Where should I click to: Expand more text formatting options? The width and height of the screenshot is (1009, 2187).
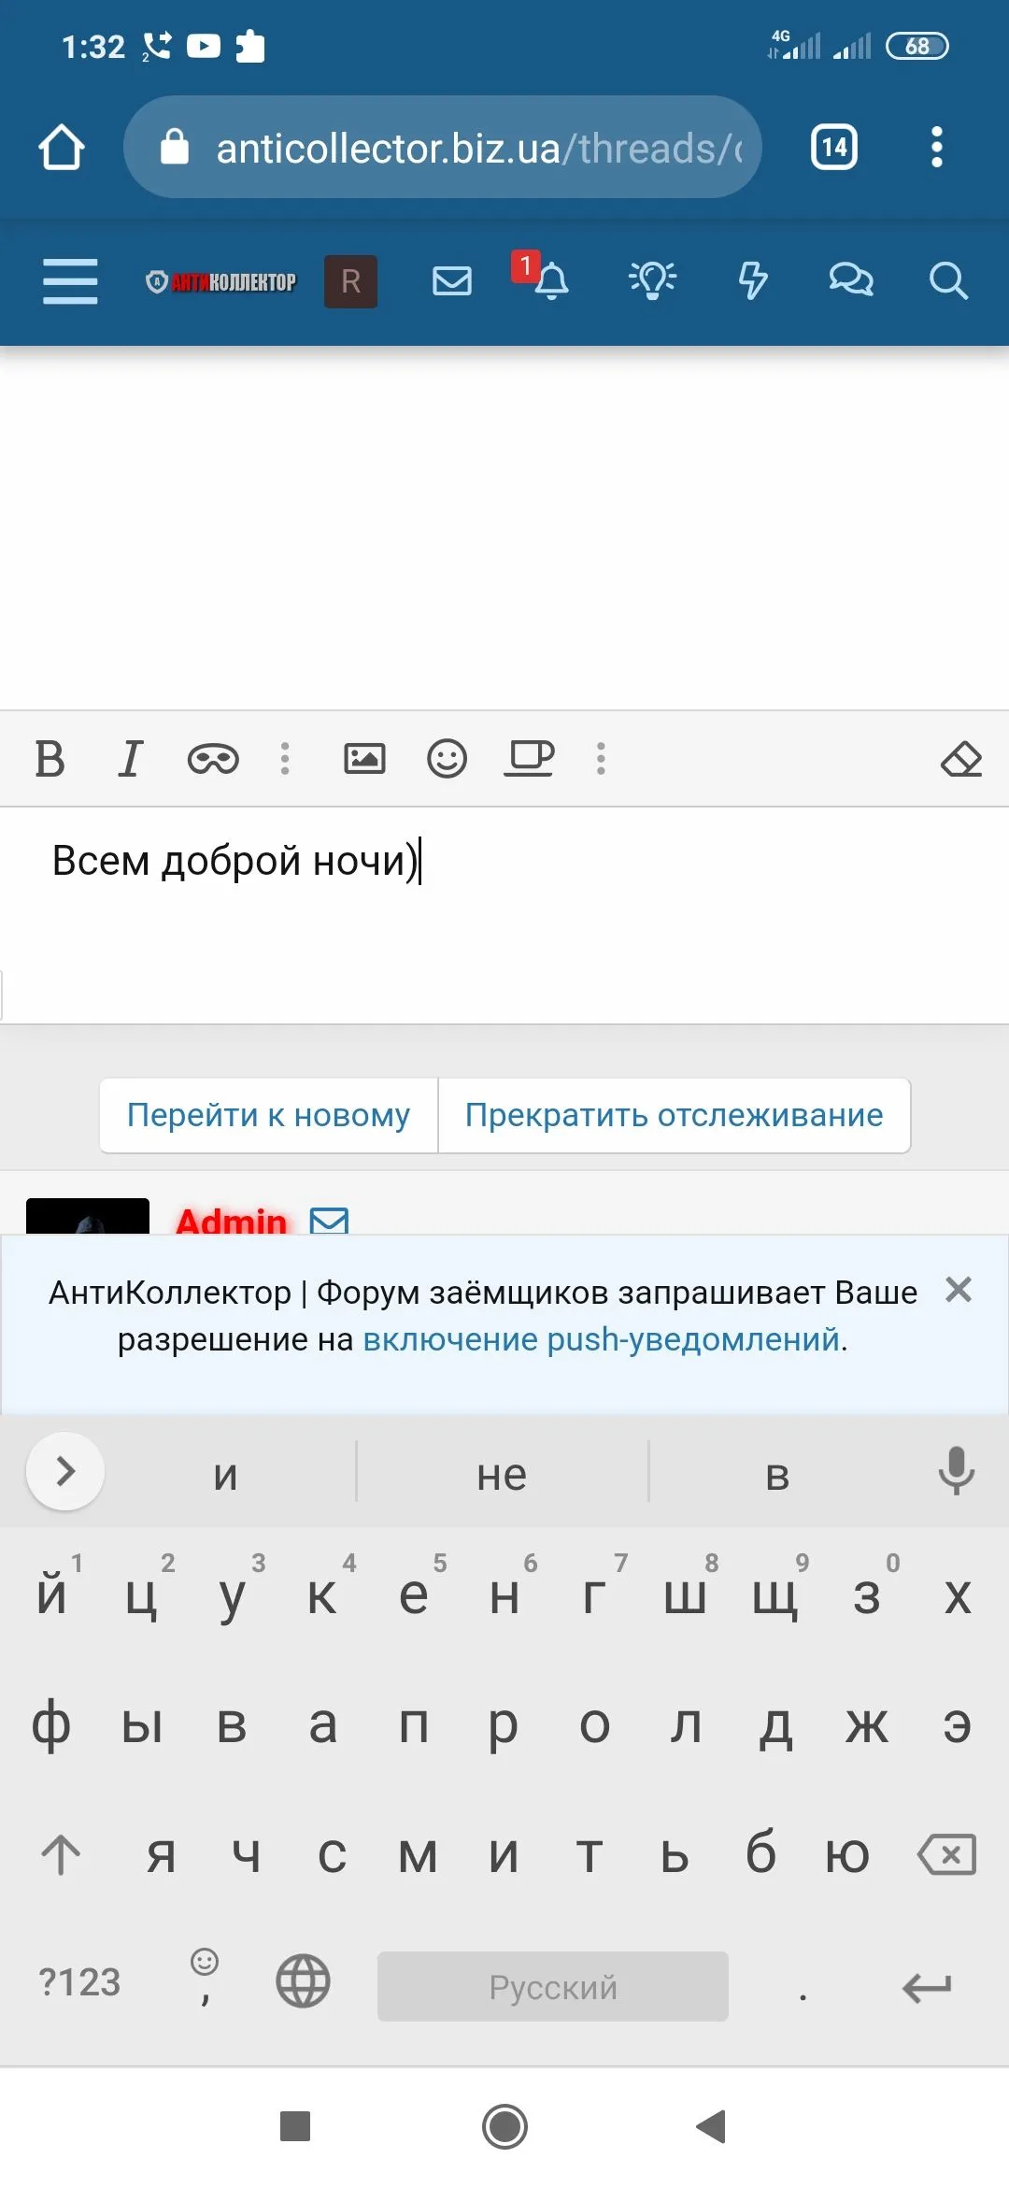(285, 758)
